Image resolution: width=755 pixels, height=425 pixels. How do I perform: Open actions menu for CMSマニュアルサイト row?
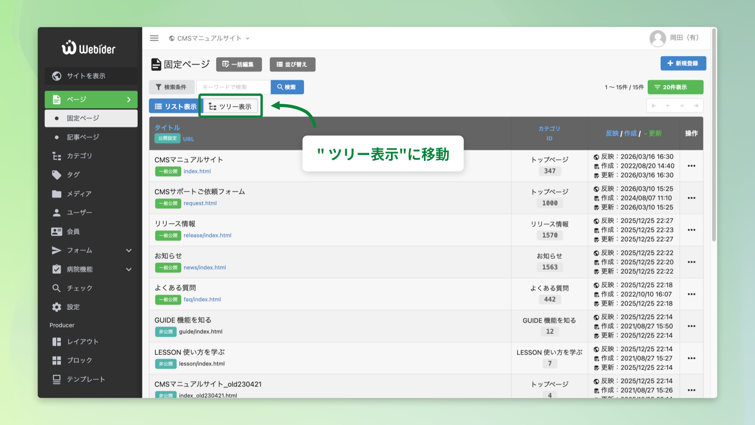(x=691, y=166)
